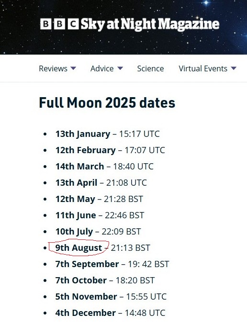
Task: Expand the Virtual Events dropdown arrow
Action: (x=234, y=68)
